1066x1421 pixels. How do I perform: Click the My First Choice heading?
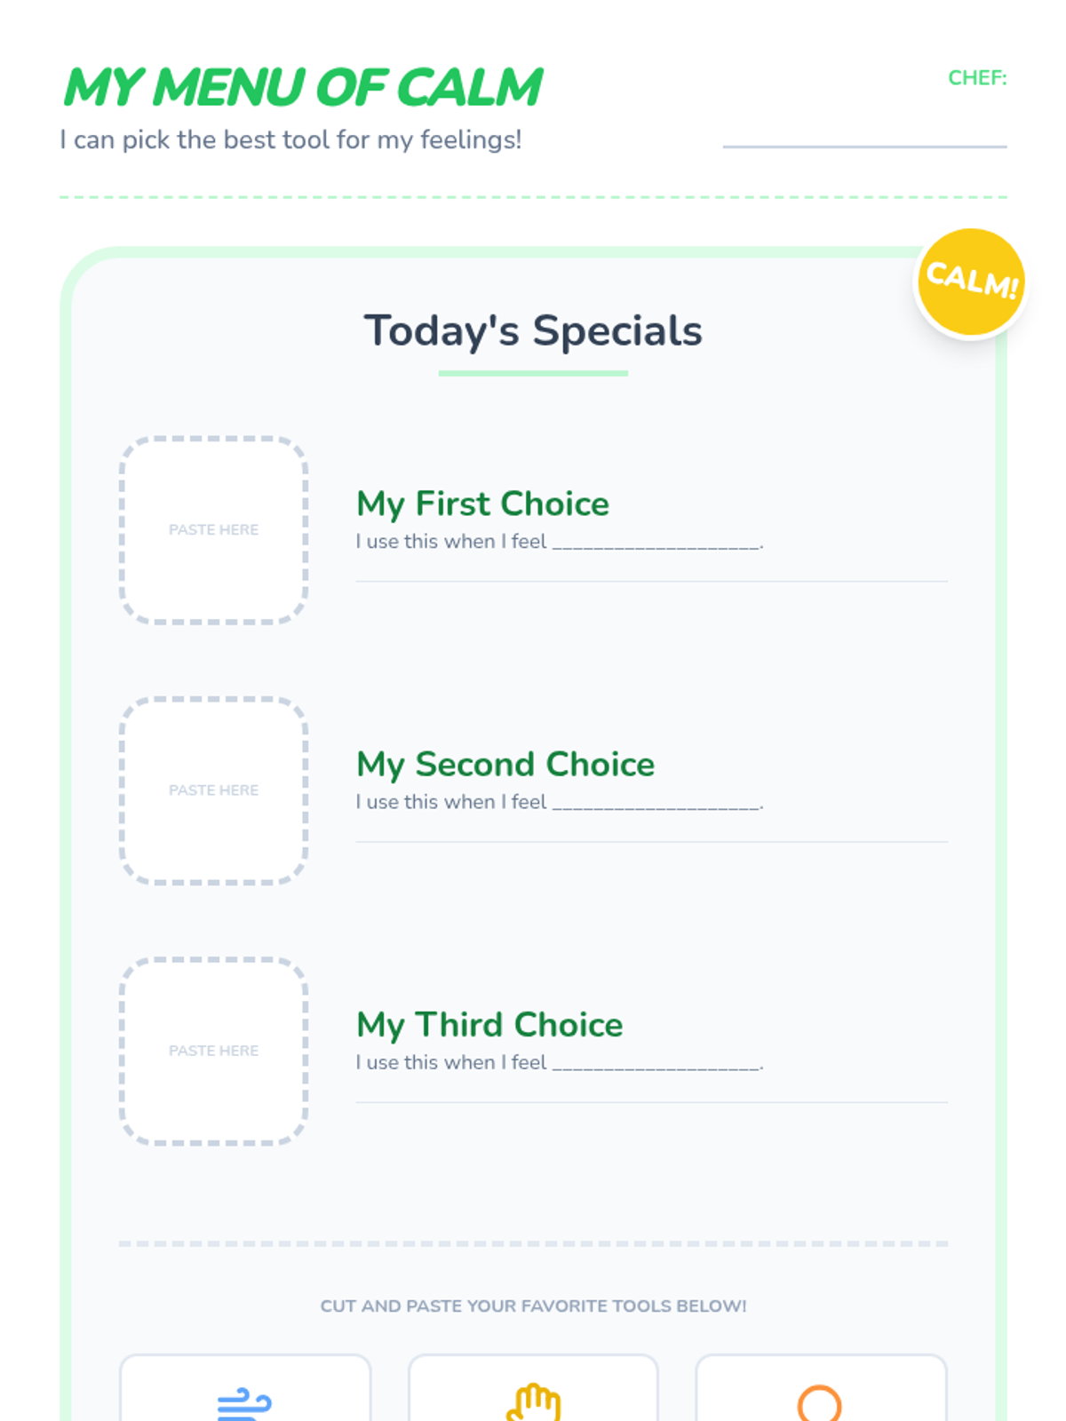tap(482, 504)
